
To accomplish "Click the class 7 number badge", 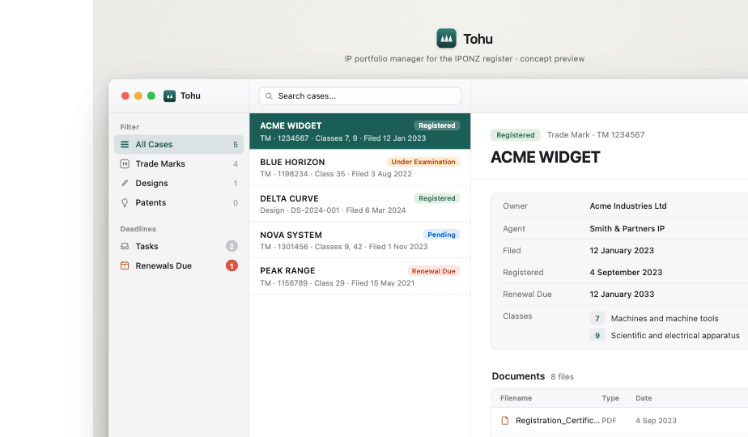I will [x=597, y=318].
